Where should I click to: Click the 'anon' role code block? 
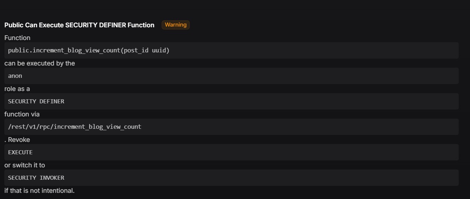tap(231, 76)
